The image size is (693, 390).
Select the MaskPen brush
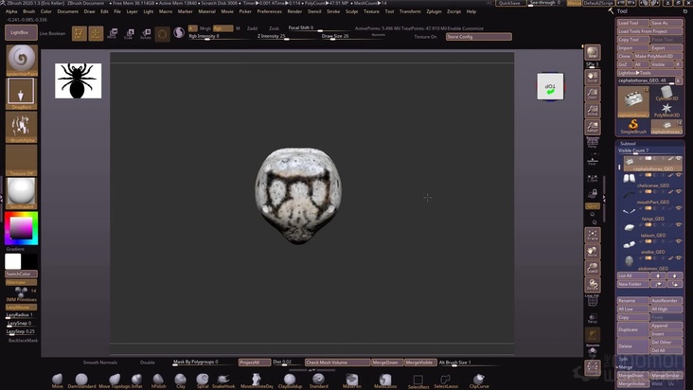point(352,381)
